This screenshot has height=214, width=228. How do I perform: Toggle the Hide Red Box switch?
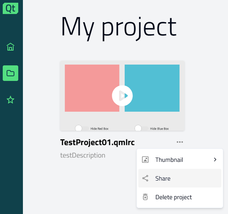point(82,128)
